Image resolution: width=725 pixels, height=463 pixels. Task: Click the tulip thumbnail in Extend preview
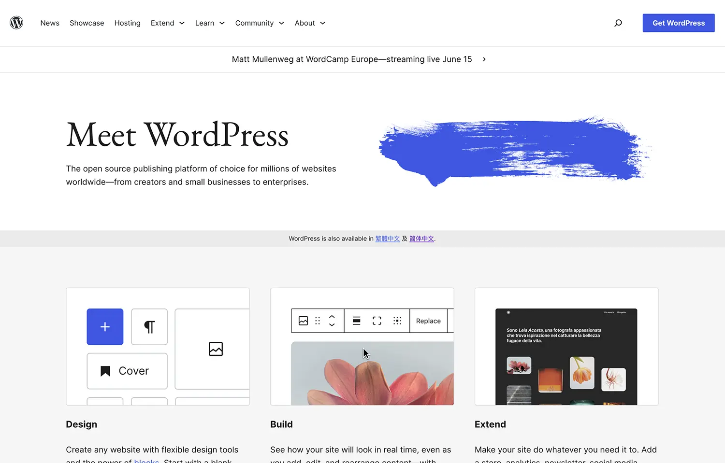pos(582,373)
